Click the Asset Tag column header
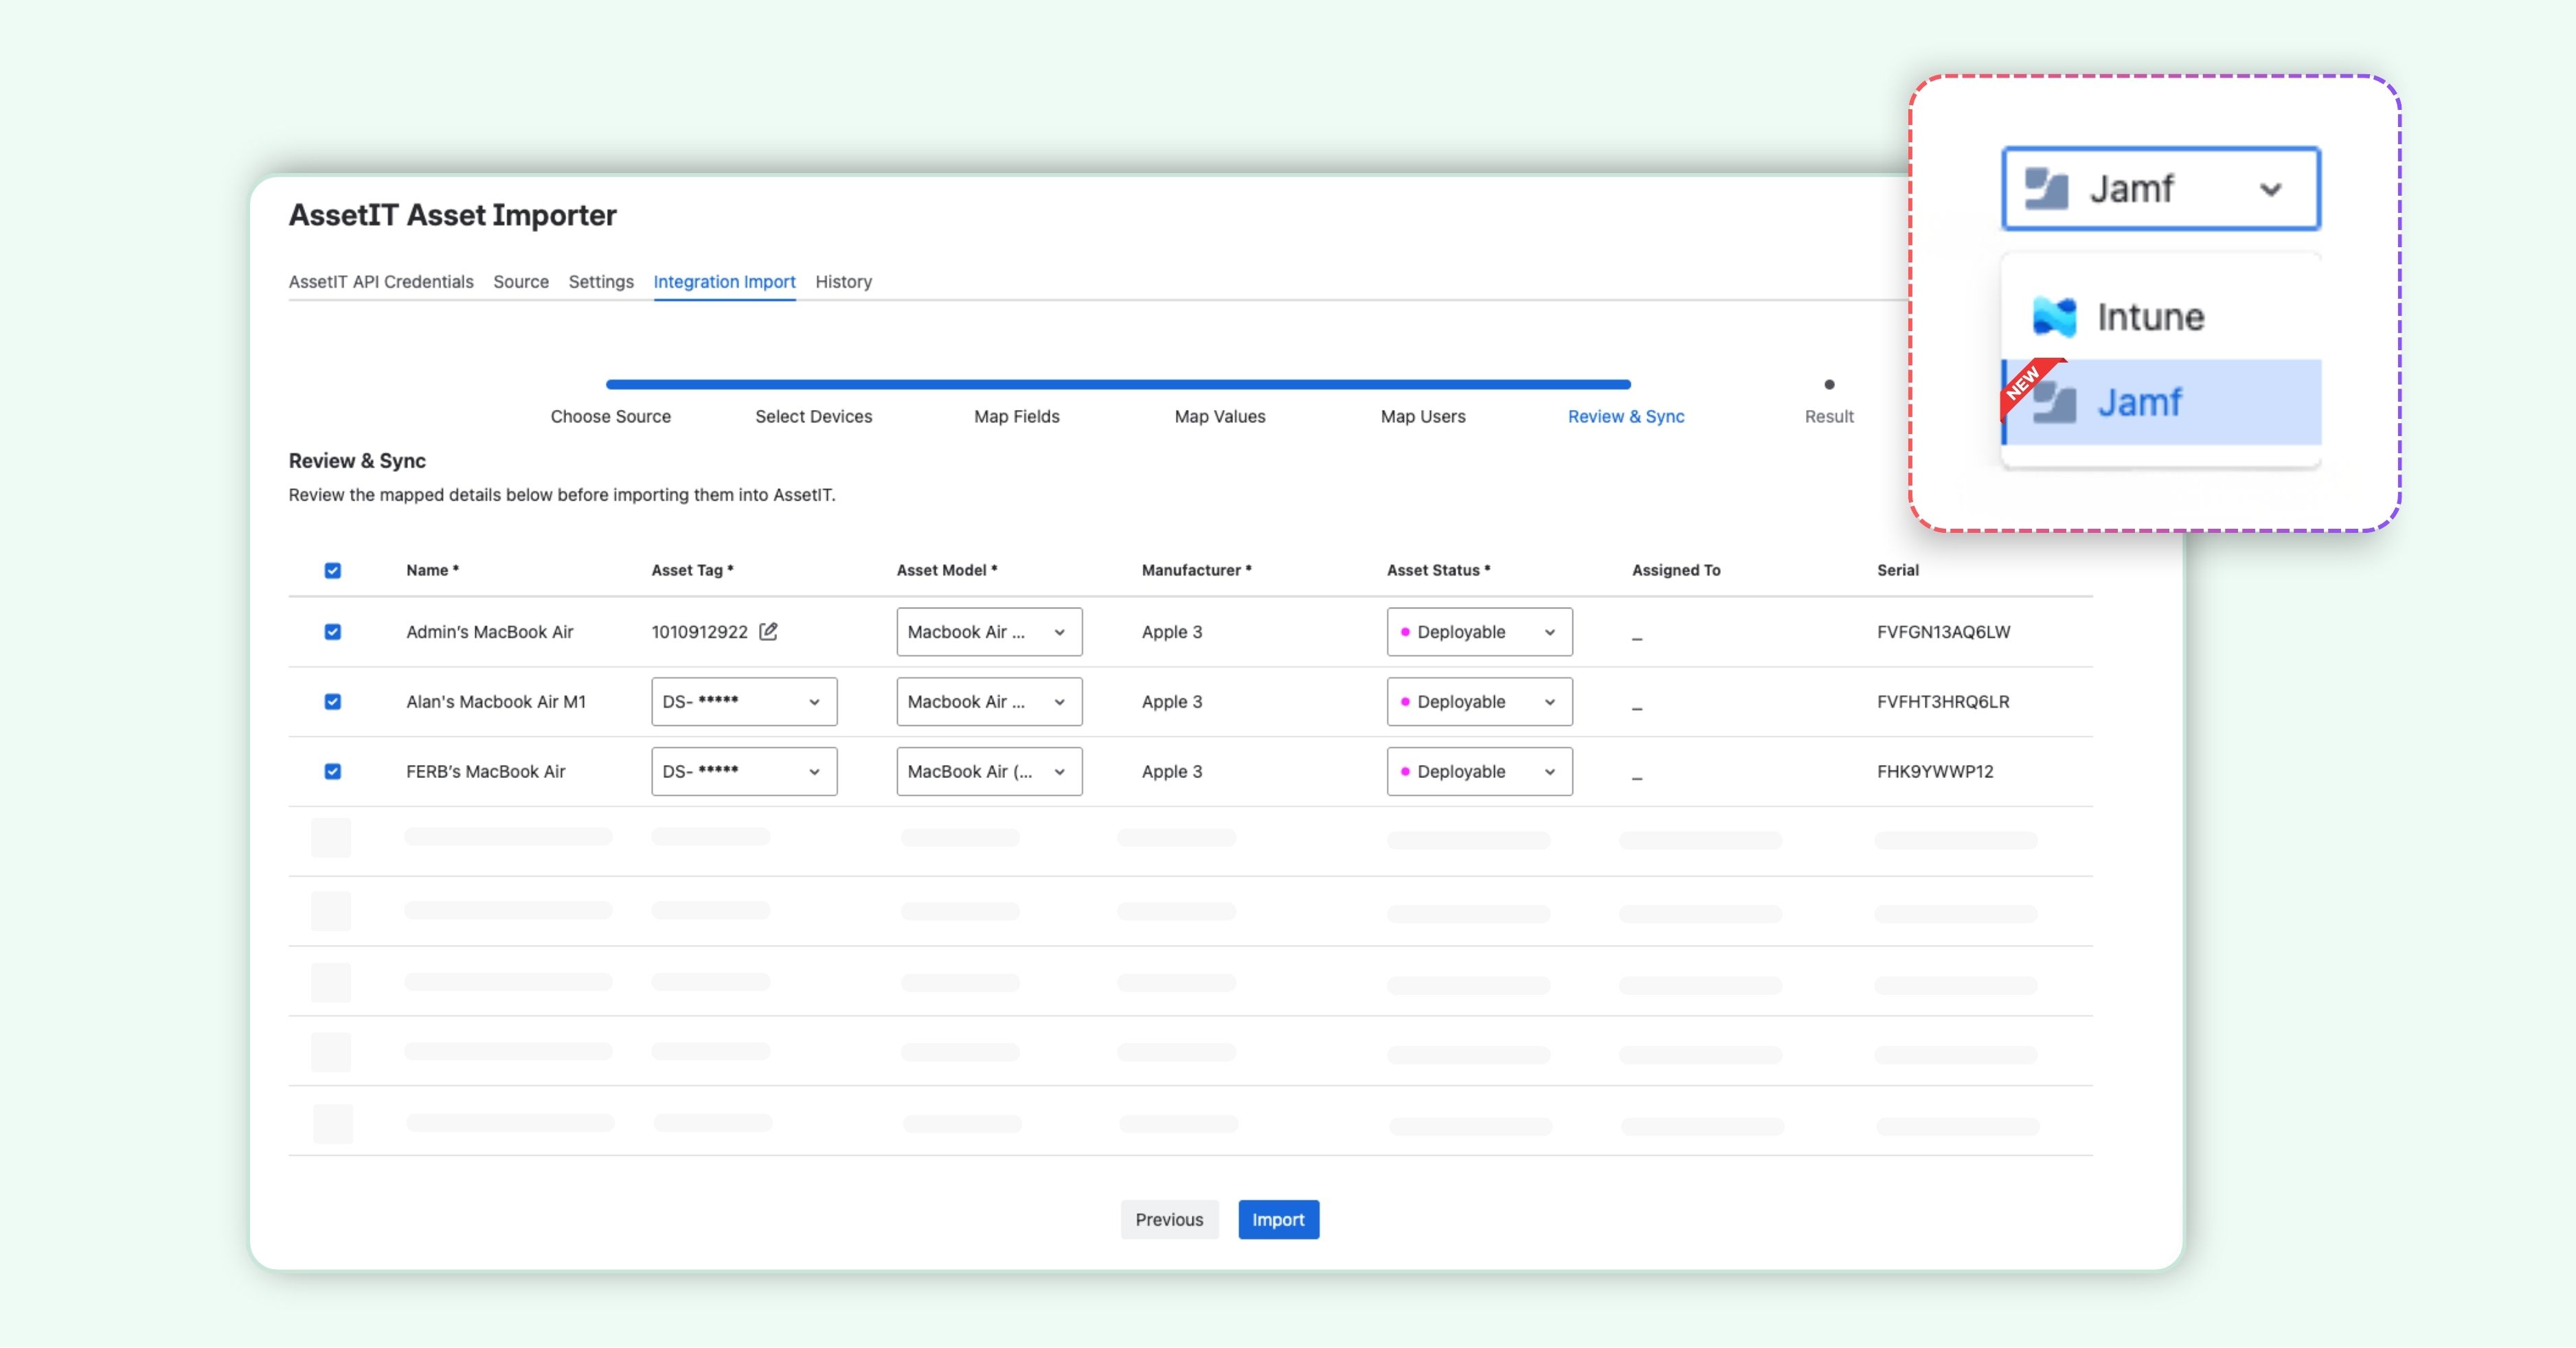The height and width of the screenshot is (1348, 2576). tap(692, 570)
